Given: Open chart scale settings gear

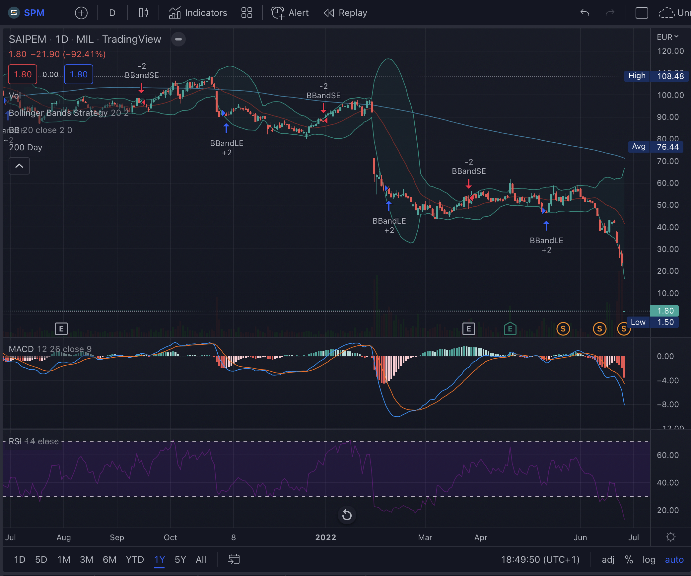Looking at the screenshot, I should tap(670, 537).
